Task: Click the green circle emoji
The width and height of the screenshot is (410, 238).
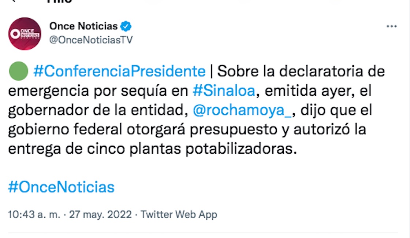Action: pos(18,71)
